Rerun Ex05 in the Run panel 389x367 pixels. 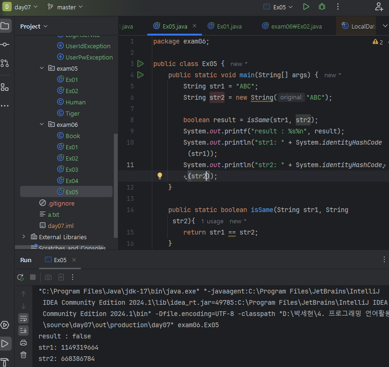[20, 277]
